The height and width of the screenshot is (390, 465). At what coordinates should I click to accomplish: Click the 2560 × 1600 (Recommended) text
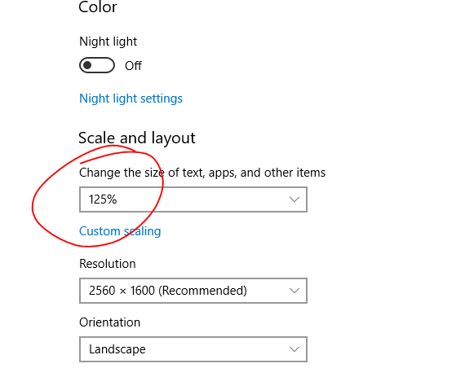pyautogui.click(x=168, y=291)
